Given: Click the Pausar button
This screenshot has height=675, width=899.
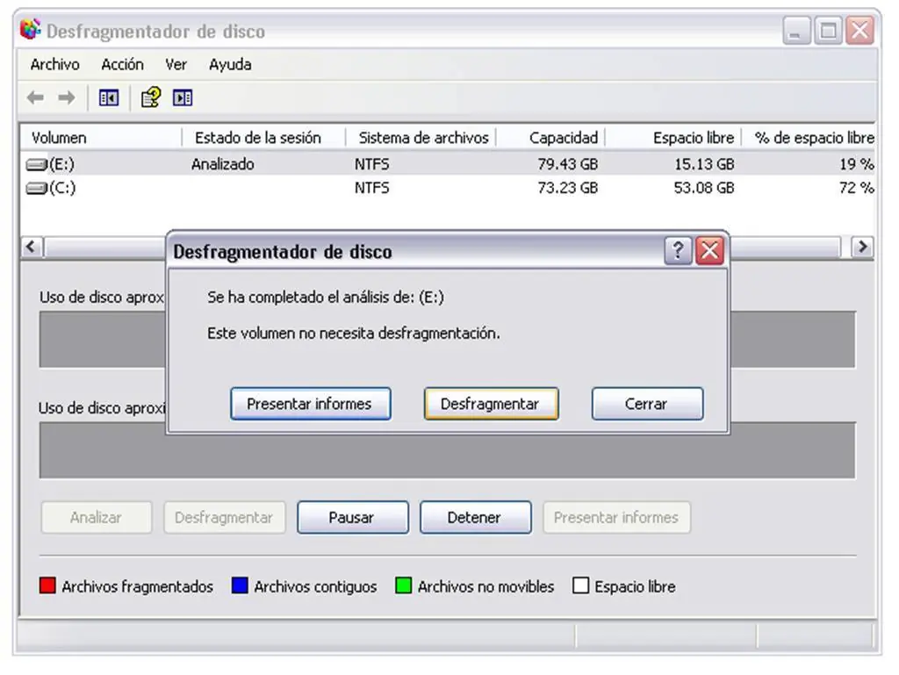Looking at the screenshot, I should coord(353,517).
